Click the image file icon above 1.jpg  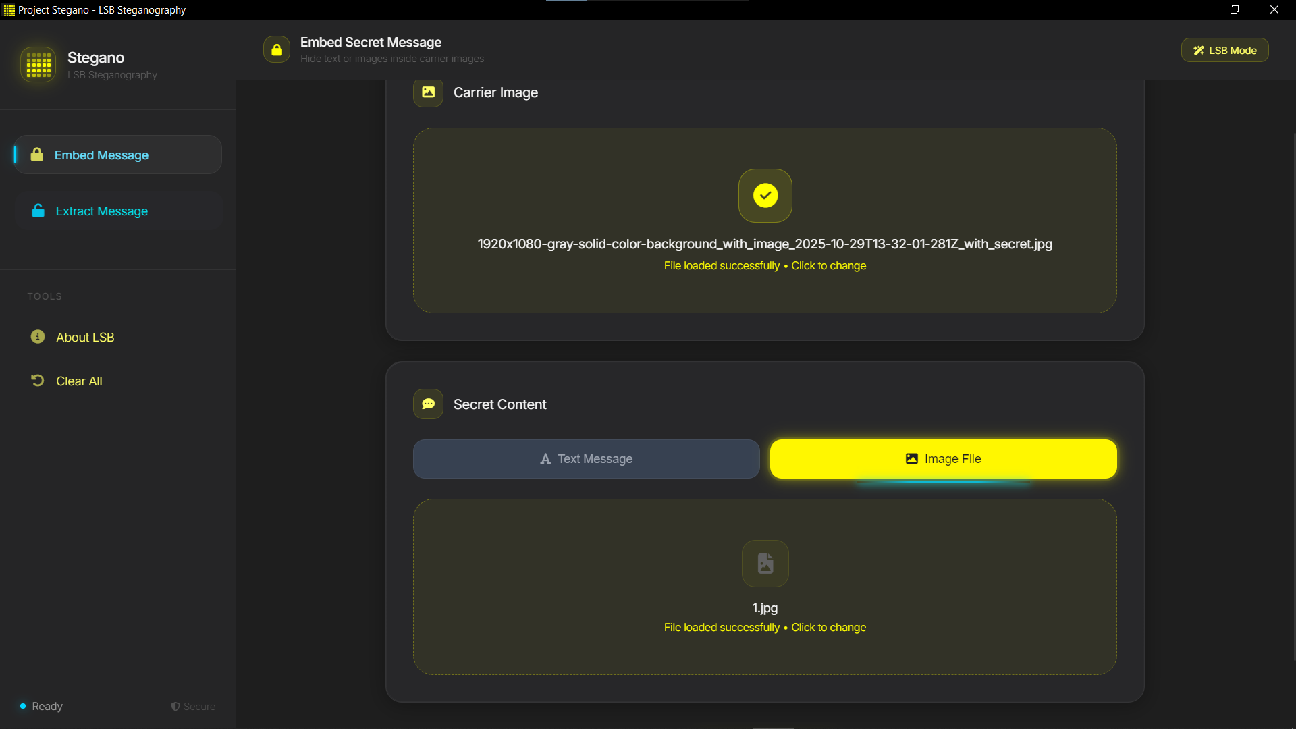[x=765, y=564]
